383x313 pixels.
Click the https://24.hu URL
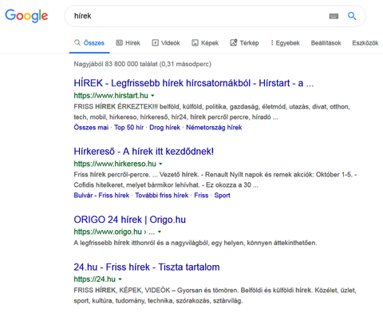[x=95, y=279]
